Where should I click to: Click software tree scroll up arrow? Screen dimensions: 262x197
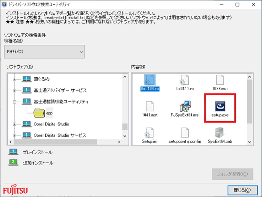click(125, 77)
